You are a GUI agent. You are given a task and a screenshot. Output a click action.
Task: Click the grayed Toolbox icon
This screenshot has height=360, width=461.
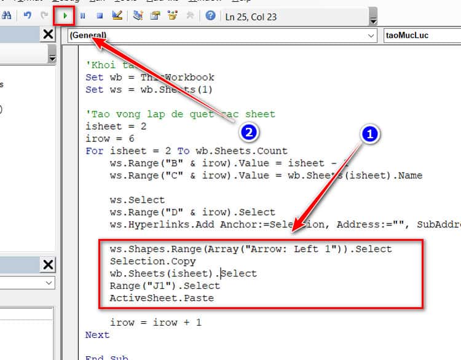(190, 15)
